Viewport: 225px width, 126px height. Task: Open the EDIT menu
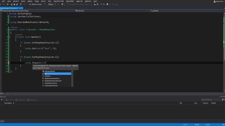pos(4,1)
